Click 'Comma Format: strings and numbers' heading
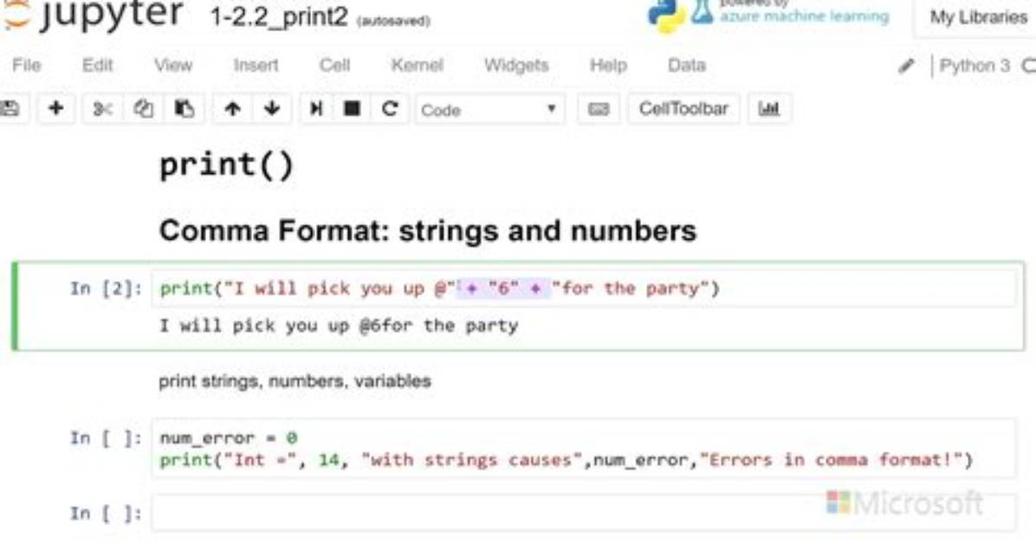 (428, 230)
